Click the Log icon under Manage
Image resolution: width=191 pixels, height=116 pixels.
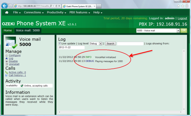[7, 58]
